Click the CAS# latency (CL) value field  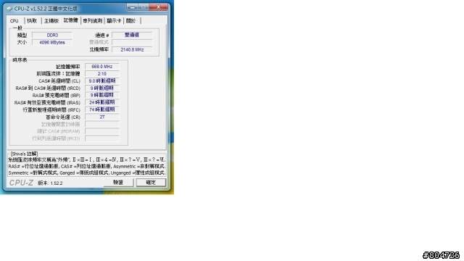coord(102,80)
